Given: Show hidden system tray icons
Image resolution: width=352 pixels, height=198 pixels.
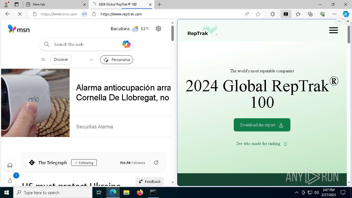Looking at the screenshot, I should [296, 193].
